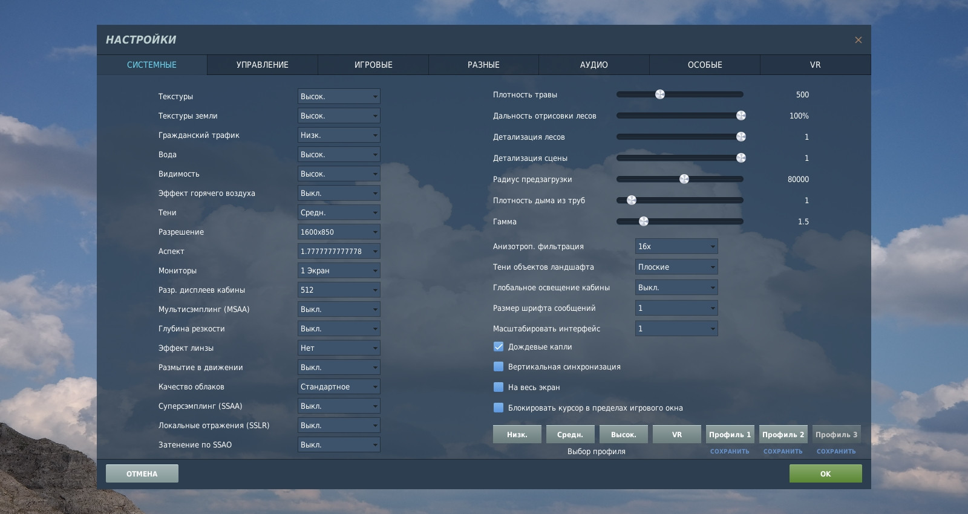Enable Вертикальная синхронизация checkbox
The height and width of the screenshot is (514, 968).
(x=499, y=366)
